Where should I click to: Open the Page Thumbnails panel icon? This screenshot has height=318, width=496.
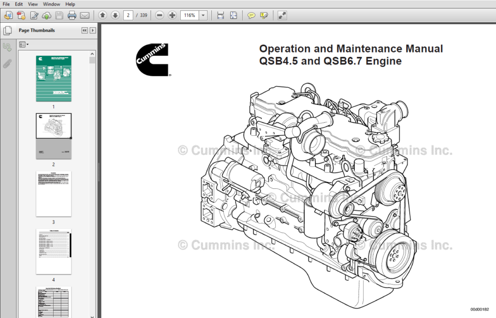click(x=7, y=31)
